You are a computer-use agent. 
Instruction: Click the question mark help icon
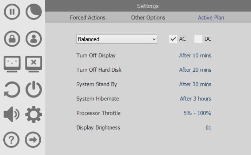coord(11,140)
